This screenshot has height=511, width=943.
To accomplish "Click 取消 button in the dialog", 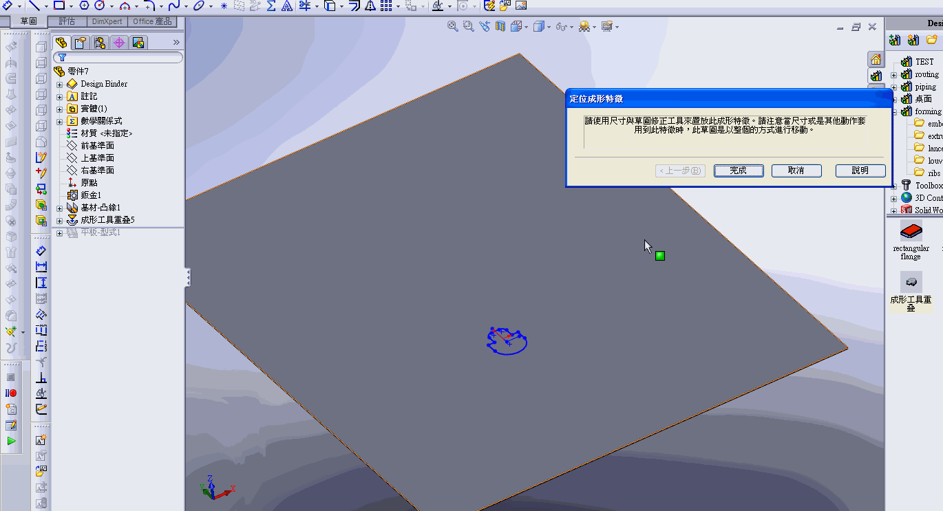I will tap(796, 171).
